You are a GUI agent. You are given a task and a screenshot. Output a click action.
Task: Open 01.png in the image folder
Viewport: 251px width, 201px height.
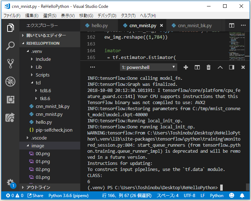[x=50, y=162]
